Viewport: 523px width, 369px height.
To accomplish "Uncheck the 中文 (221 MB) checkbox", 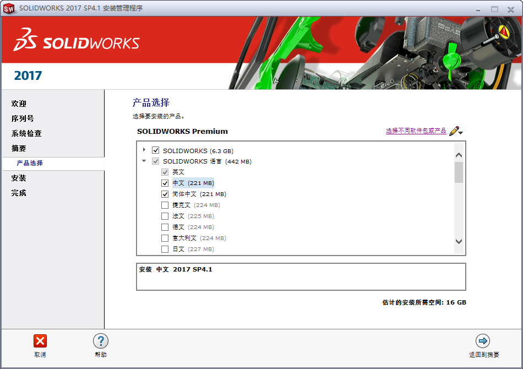I will click(x=165, y=183).
